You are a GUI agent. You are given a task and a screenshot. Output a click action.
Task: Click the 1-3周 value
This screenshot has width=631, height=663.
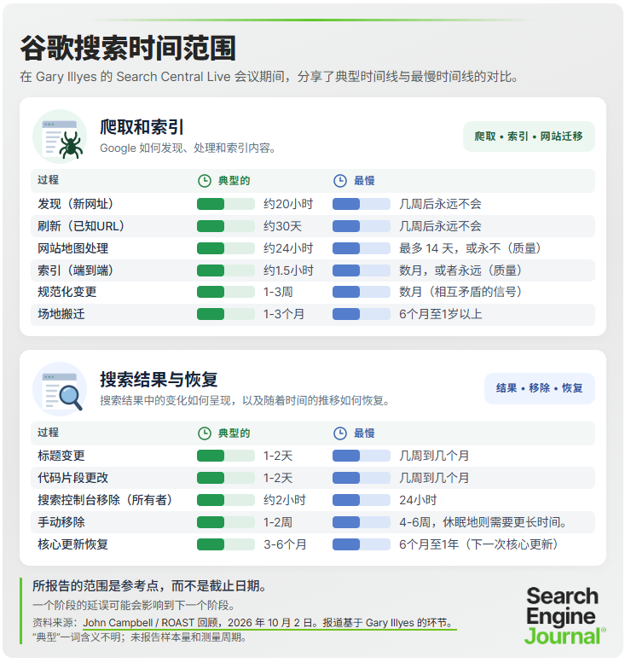278,292
